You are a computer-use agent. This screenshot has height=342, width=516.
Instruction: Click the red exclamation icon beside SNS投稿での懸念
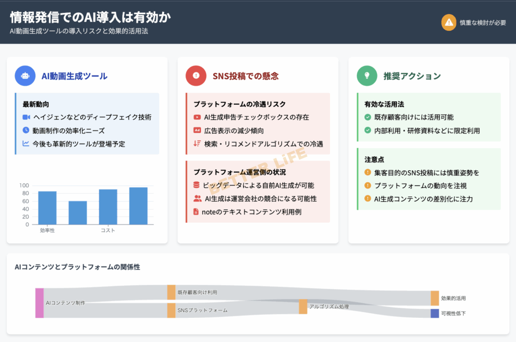pyautogui.click(x=196, y=76)
